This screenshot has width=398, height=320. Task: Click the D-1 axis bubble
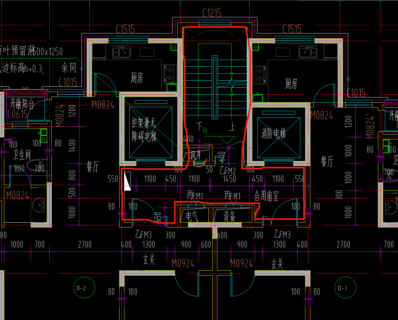tap(345, 288)
